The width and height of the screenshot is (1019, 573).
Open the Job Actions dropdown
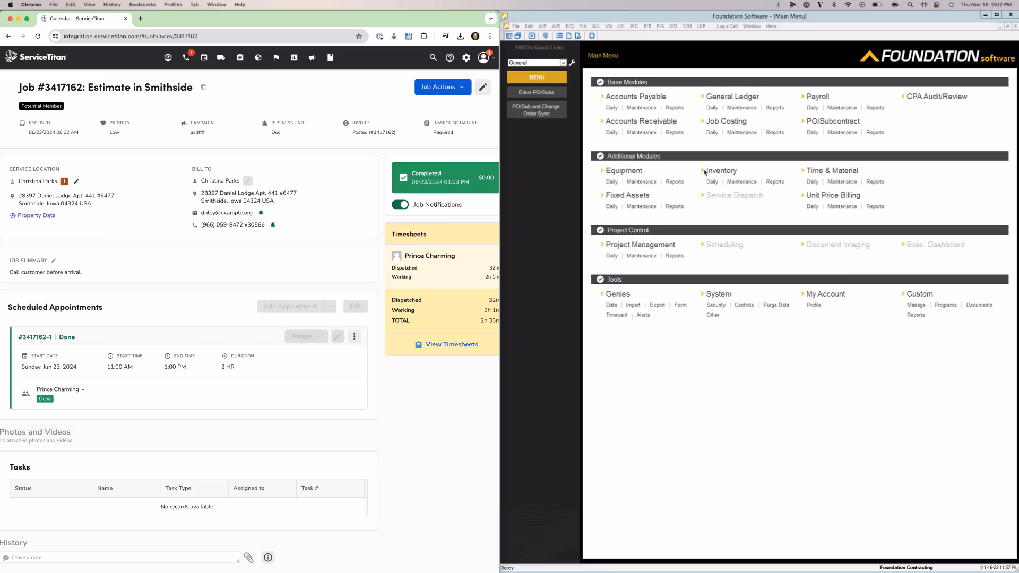pyautogui.click(x=443, y=87)
